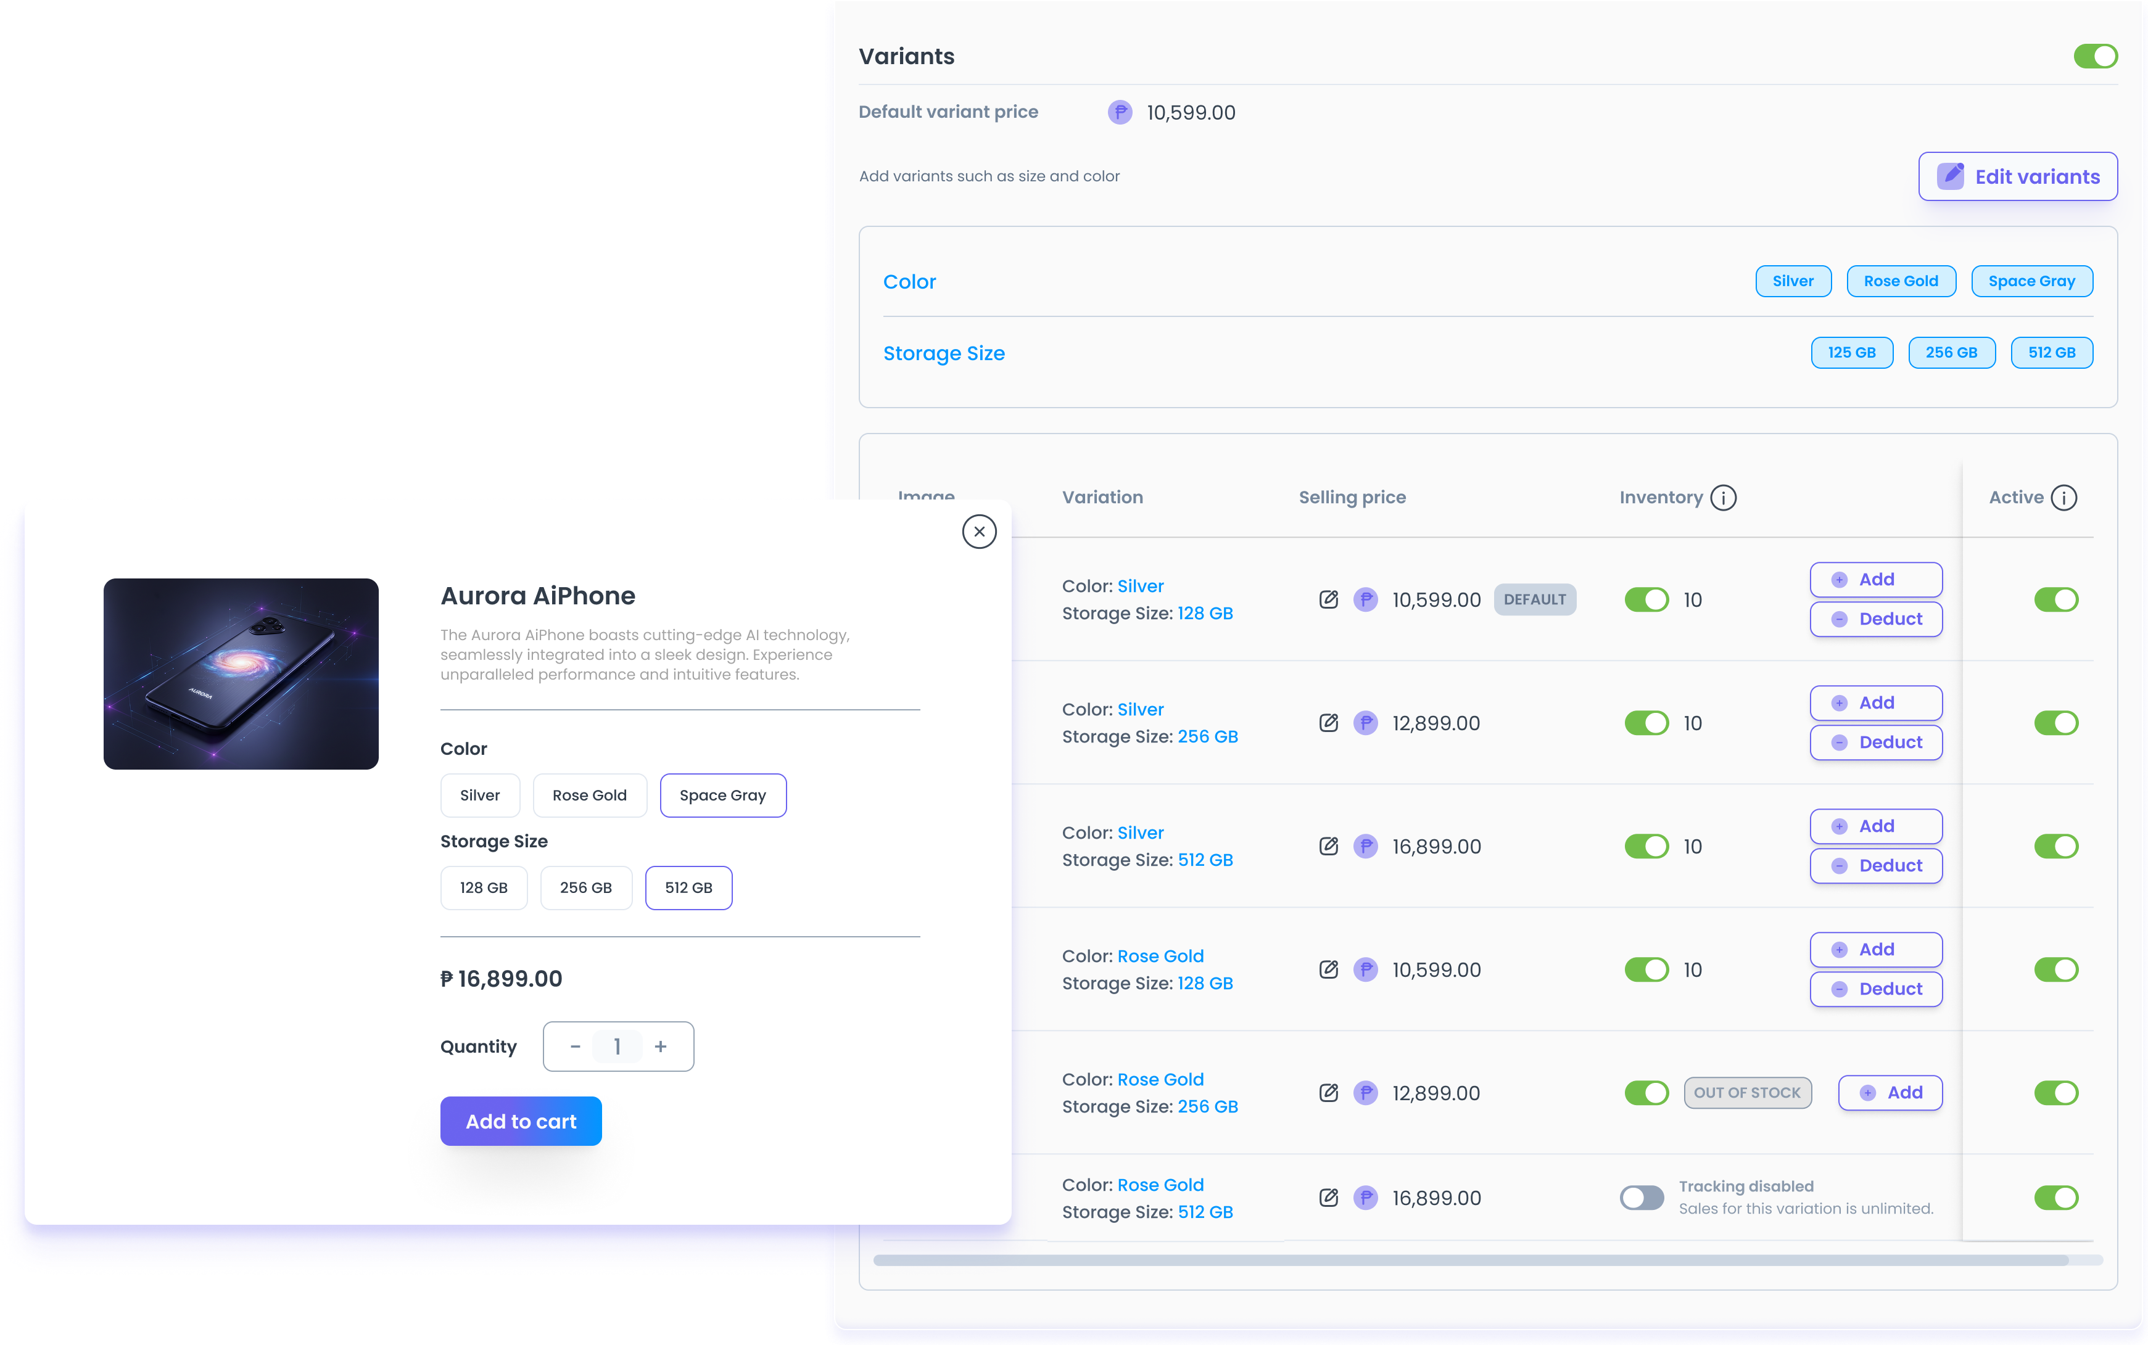Click peso icon beside default variant price

(1120, 112)
